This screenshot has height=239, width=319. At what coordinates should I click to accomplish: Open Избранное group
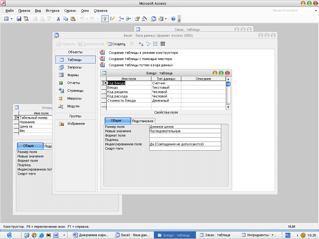(x=75, y=124)
